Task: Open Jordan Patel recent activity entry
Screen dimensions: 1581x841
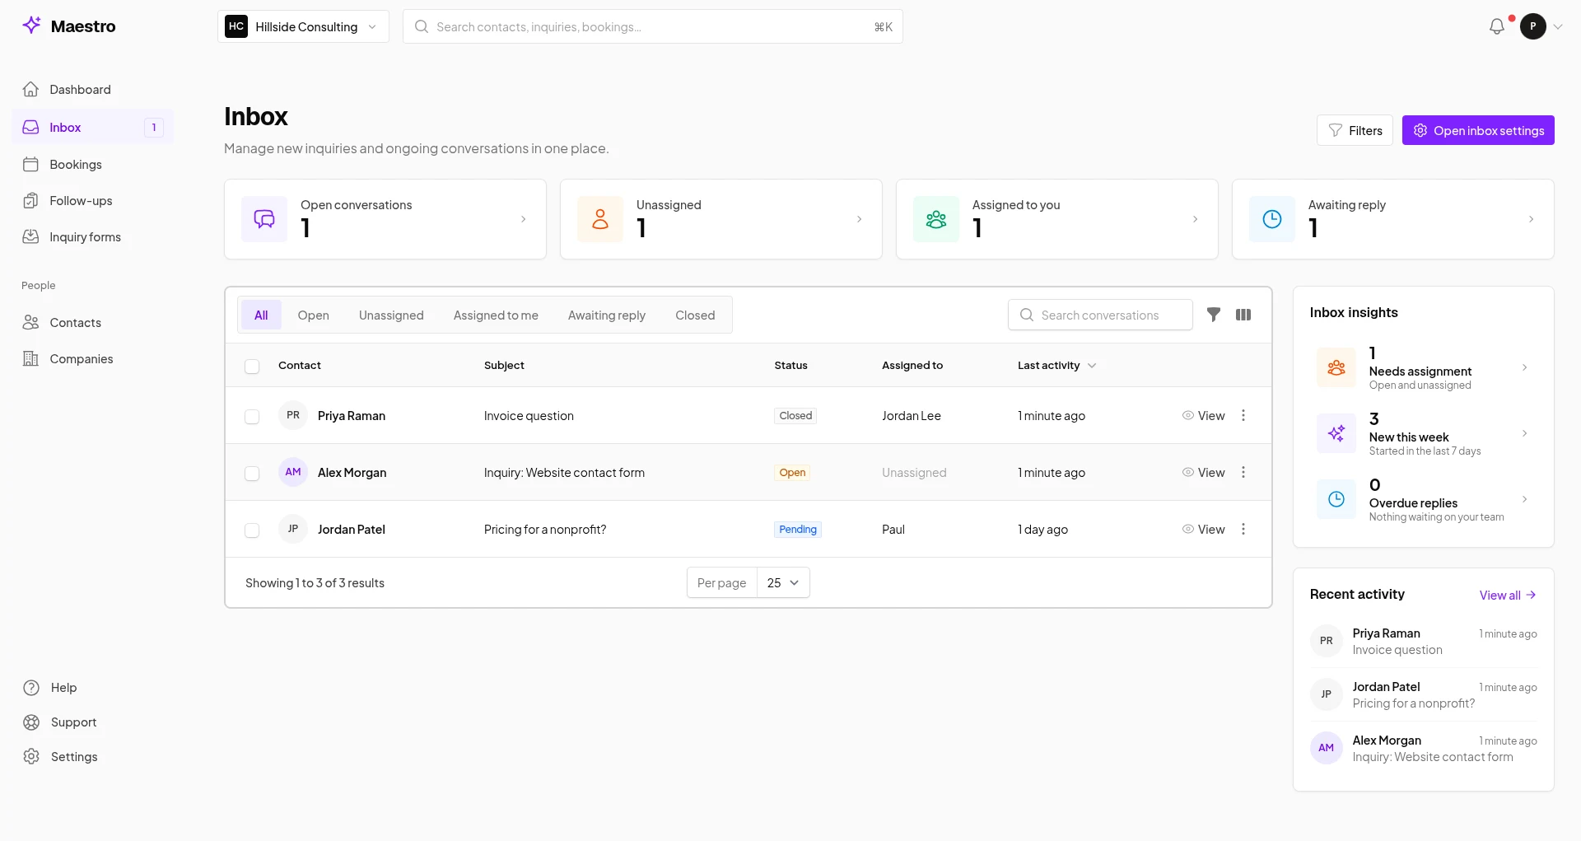Action: click(1423, 694)
